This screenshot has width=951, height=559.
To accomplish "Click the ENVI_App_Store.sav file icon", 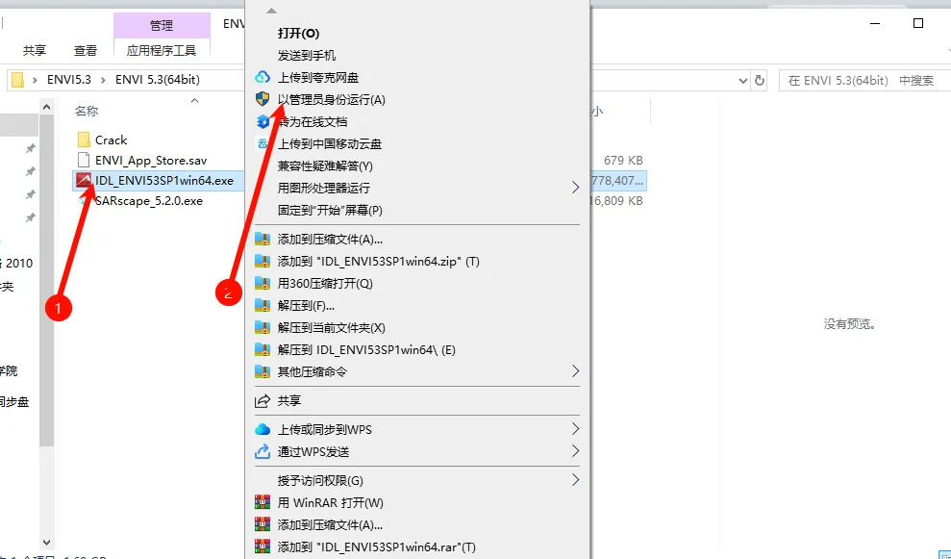I will tap(84, 161).
